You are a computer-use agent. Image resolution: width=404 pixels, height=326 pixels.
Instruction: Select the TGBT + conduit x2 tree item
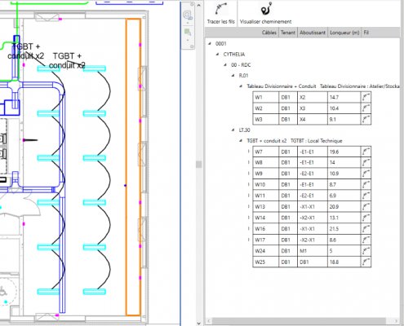tap(267, 141)
